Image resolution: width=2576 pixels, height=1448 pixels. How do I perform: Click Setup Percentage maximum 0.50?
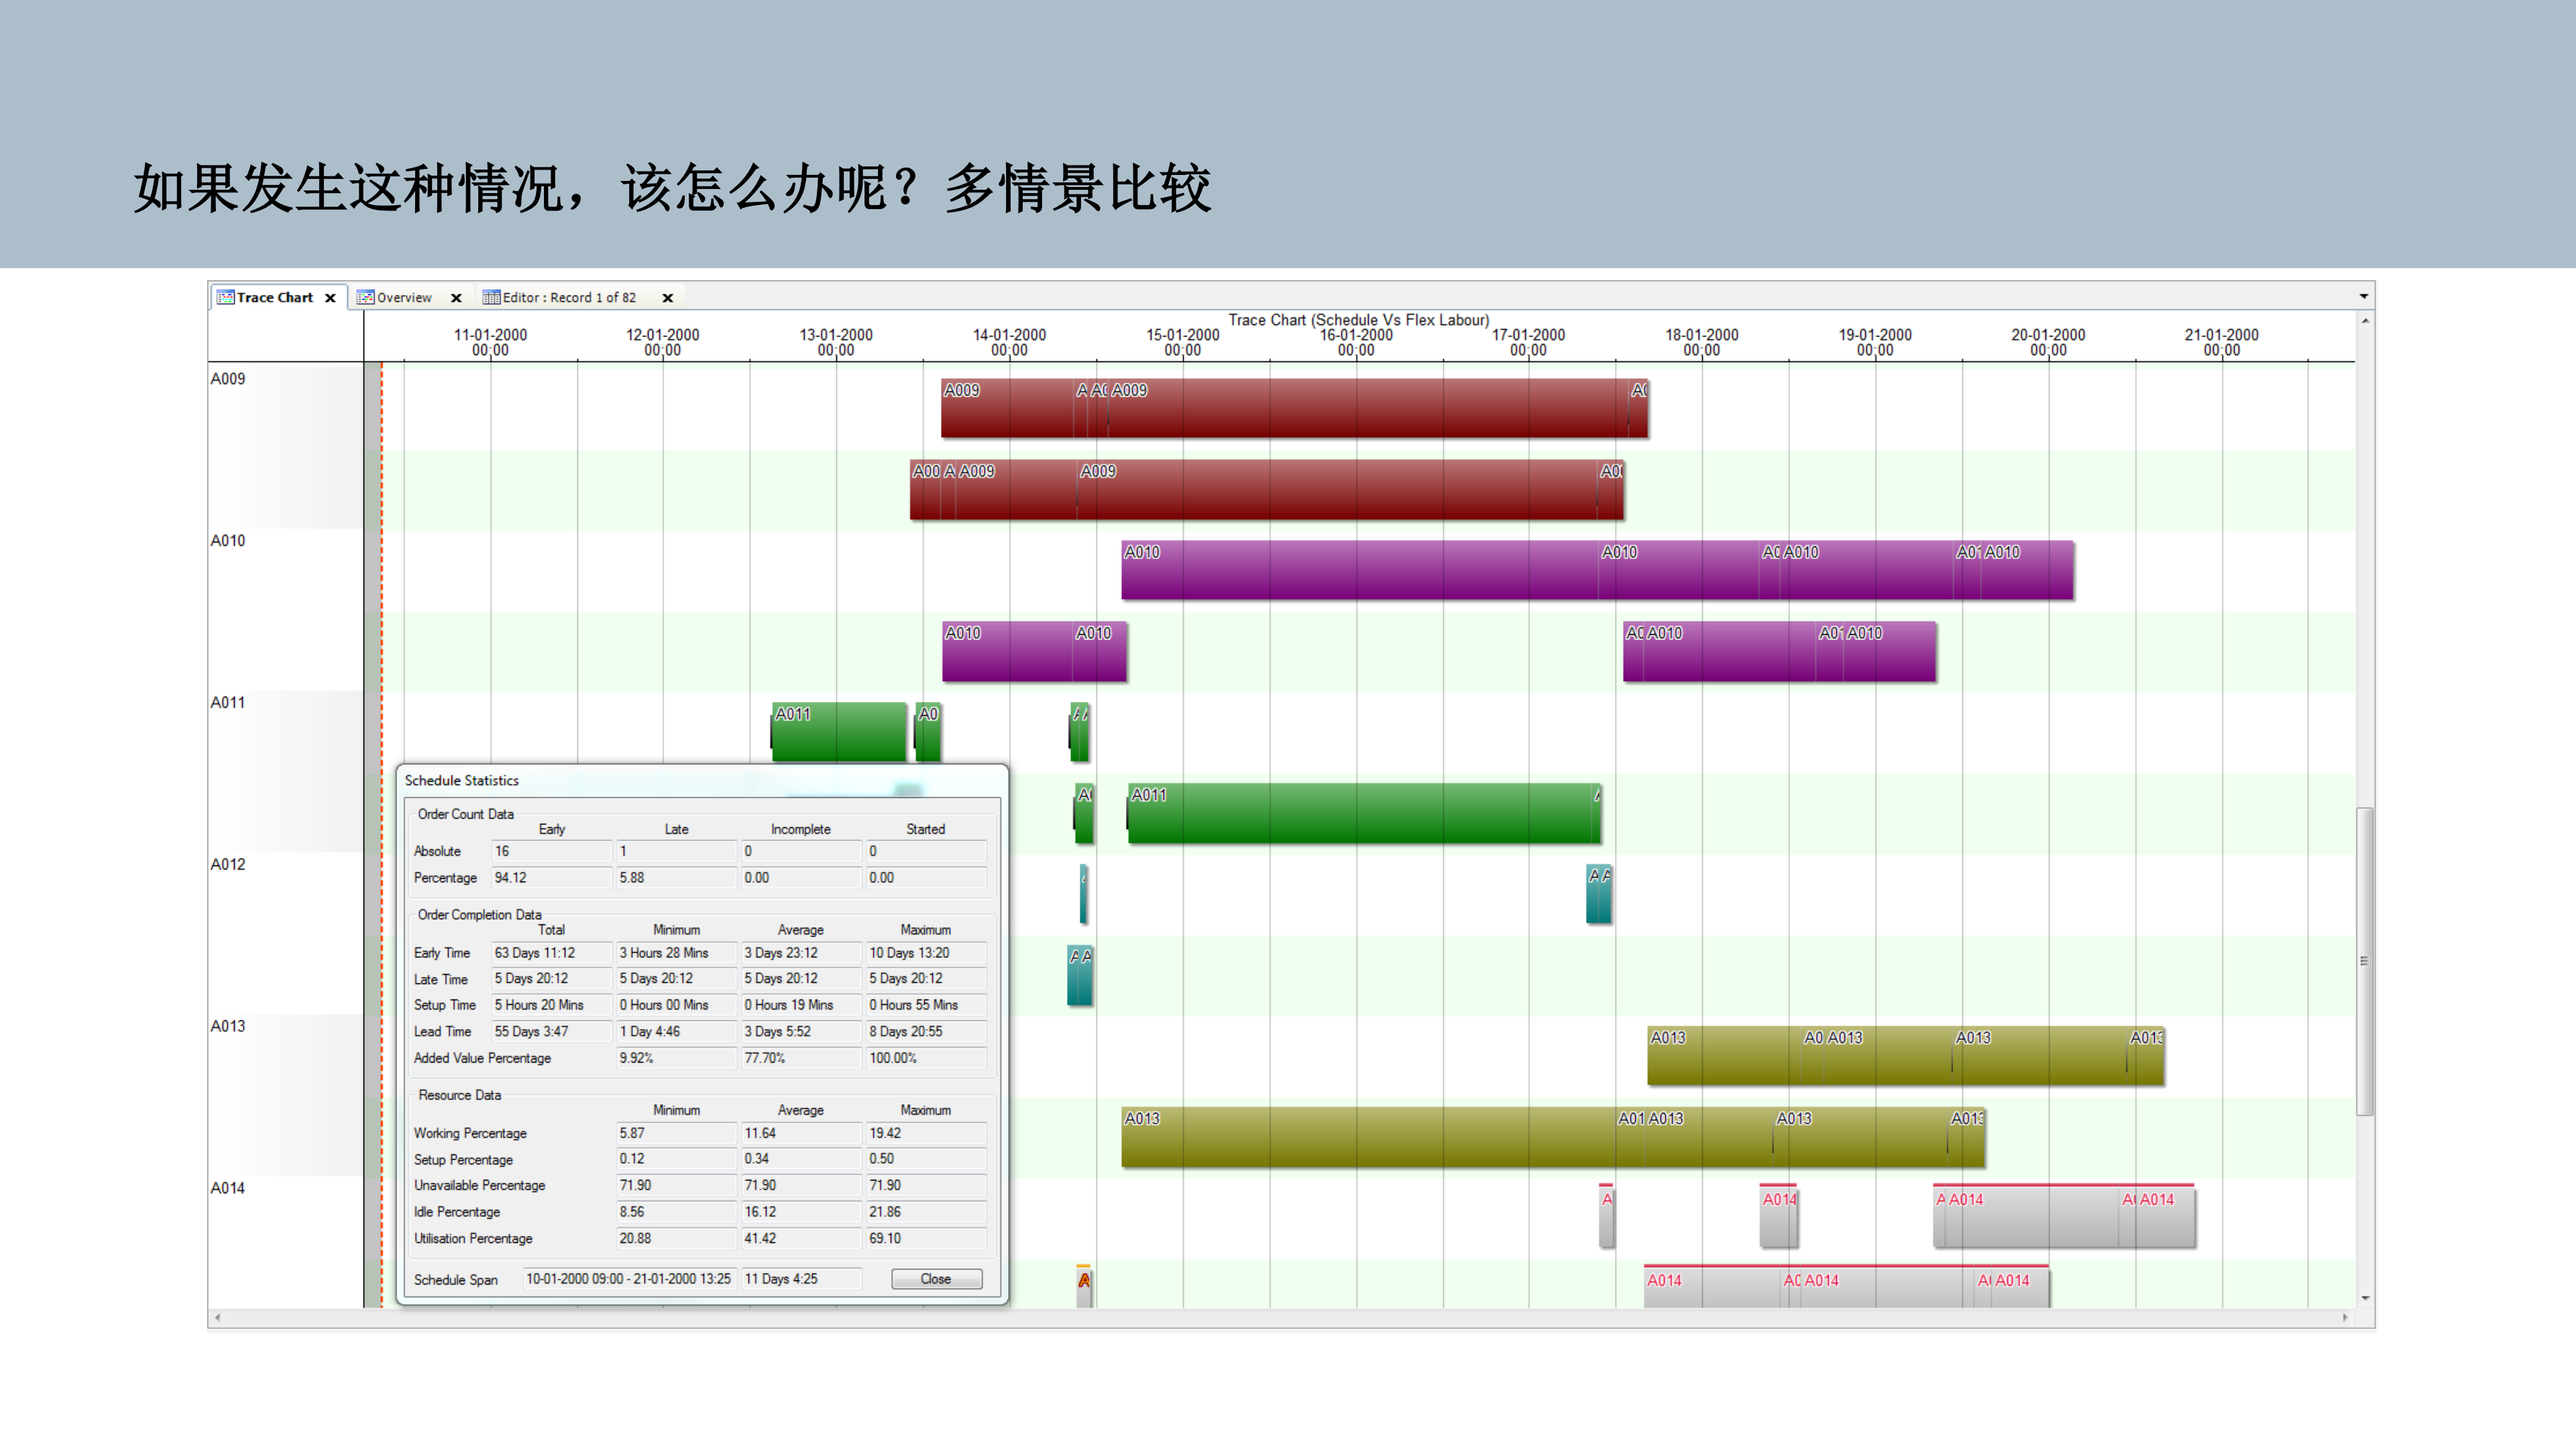pos(926,1159)
